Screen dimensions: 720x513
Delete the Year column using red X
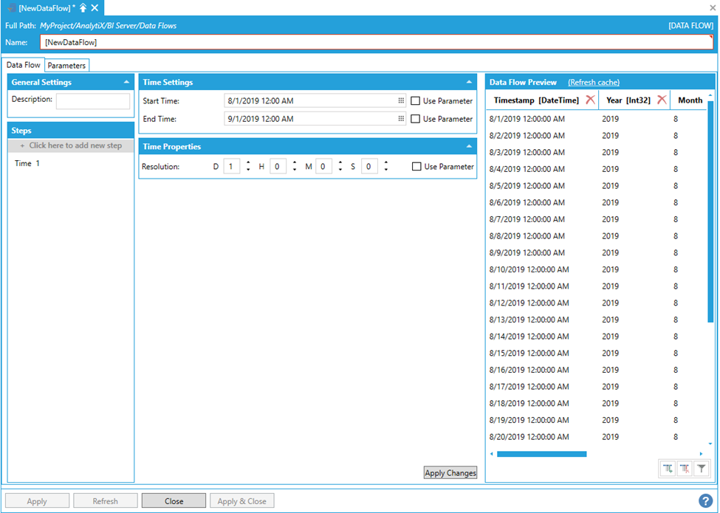tap(662, 100)
